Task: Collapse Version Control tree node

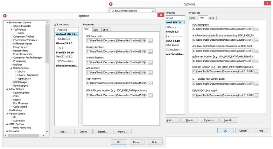Action: point(7,114)
